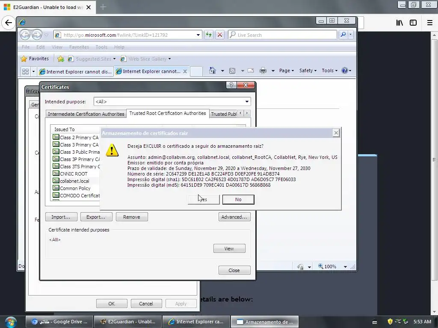438x328 pixels.
Task: Open the IE search provider dropdown arrow
Action: (351, 35)
